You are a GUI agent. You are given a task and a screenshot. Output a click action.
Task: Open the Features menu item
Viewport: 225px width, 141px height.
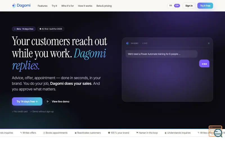click(42, 6)
